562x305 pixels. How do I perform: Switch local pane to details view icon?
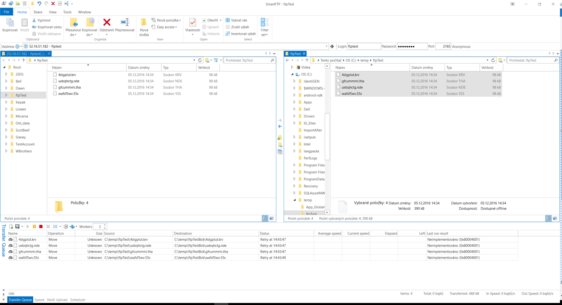548,218
